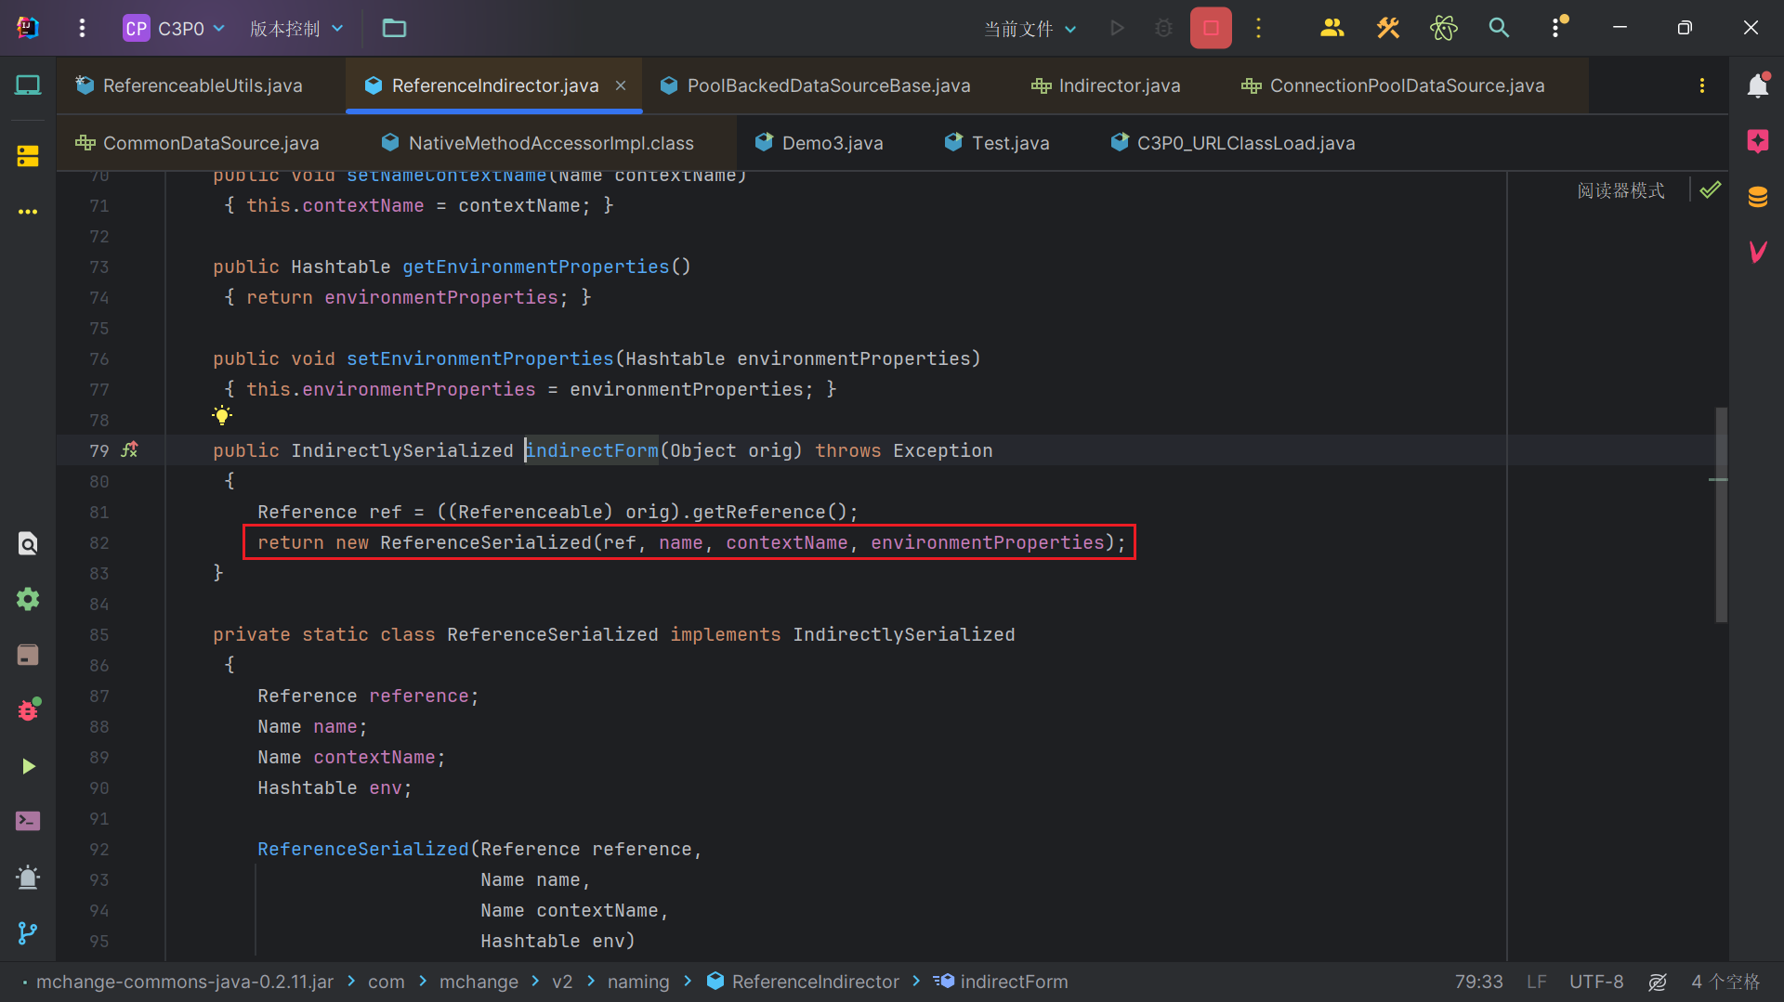The image size is (1784, 1002).
Task: Open More tool windows ellipsis in left sidebar
Action: pyautogui.click(x=28, y=212)
